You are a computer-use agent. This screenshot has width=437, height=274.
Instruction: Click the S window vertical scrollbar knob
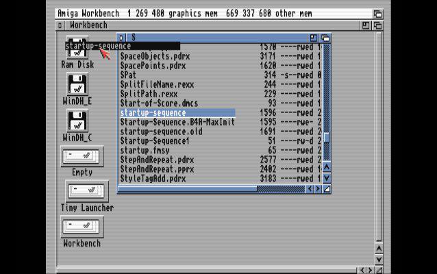326,137
